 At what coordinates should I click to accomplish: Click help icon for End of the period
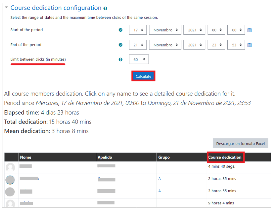(121, 45)
